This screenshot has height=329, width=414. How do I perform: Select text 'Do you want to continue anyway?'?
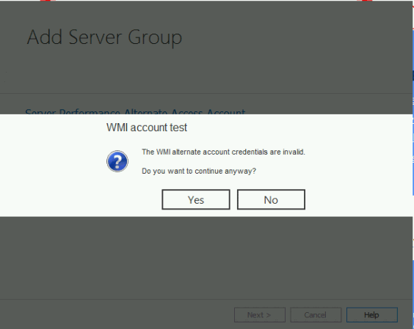click(199, 171)
